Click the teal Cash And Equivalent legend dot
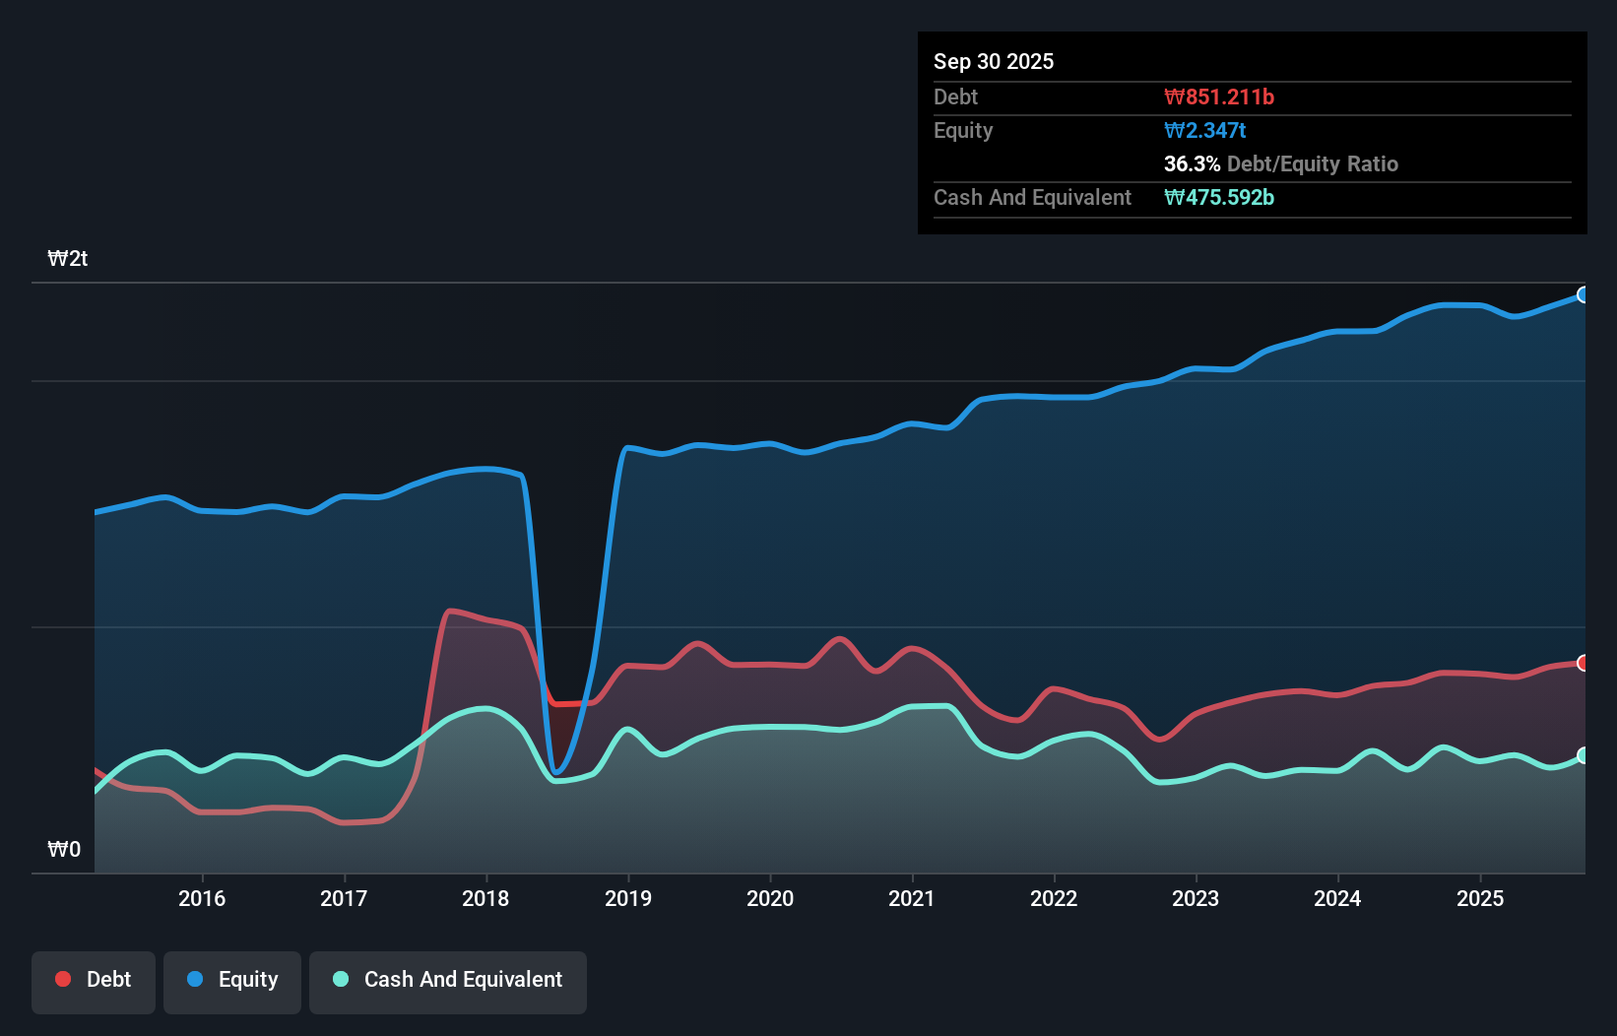The height and width of the screenshot is (1036, 1617). click(341, 979)
